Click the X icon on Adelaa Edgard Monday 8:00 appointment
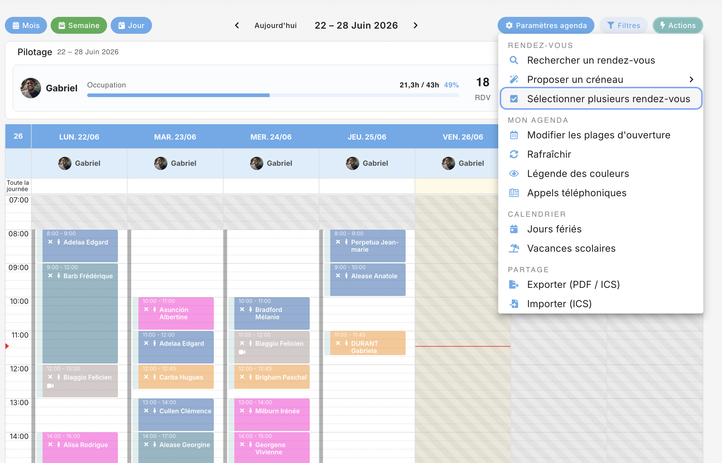This screenshot has height=463, width=722. point(50,242)
